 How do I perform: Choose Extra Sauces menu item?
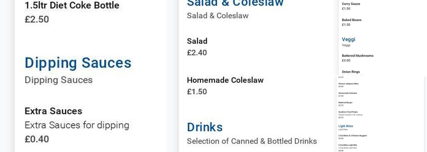coord(53,111)
